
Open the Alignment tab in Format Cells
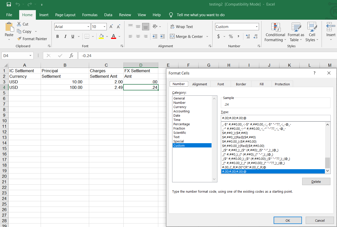[200, 84]
